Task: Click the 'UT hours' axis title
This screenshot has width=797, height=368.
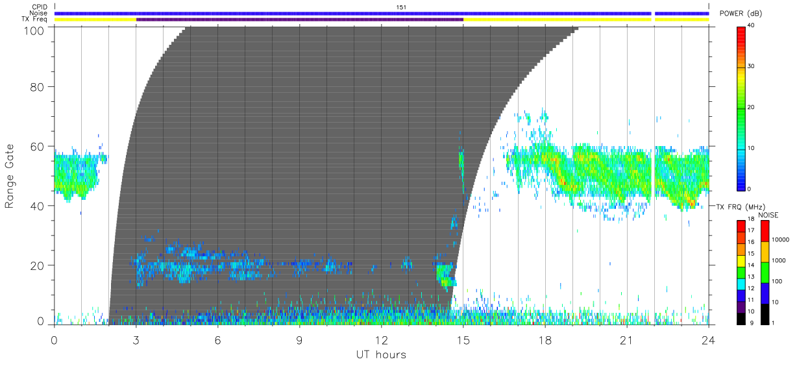Action: pos(381,354)
